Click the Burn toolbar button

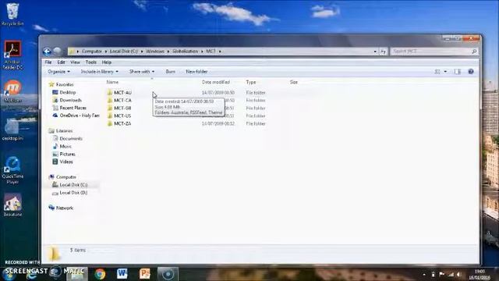click(170, 72)
